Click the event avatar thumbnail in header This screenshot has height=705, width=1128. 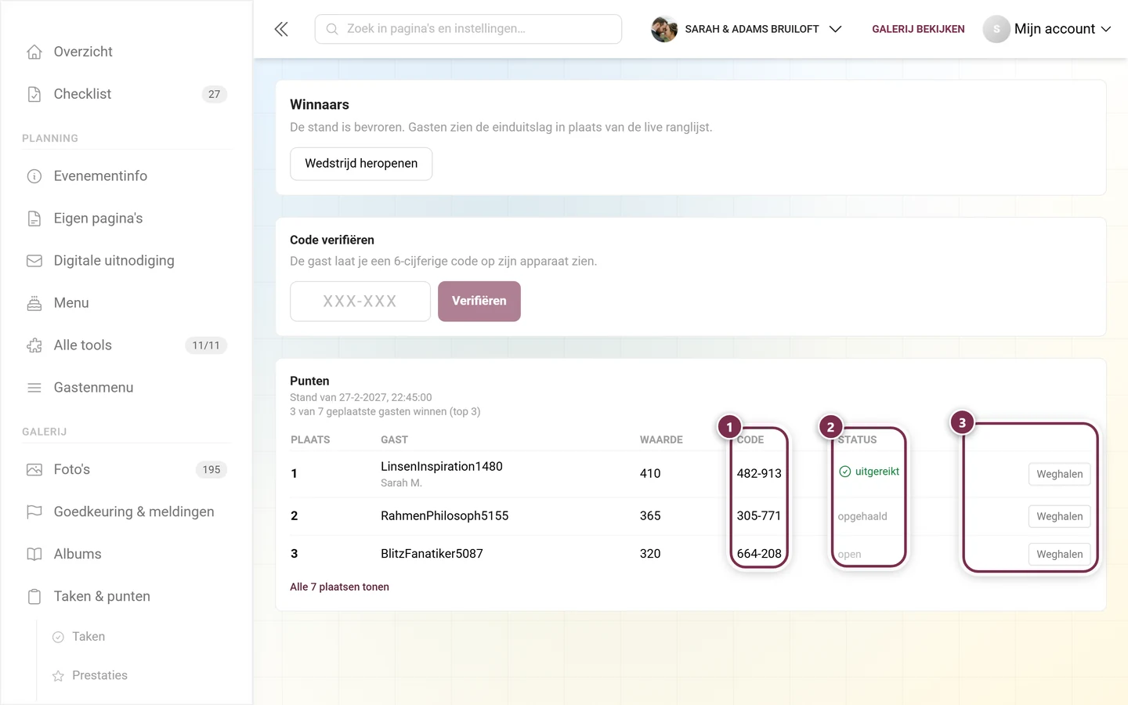(x=664, y=29)
